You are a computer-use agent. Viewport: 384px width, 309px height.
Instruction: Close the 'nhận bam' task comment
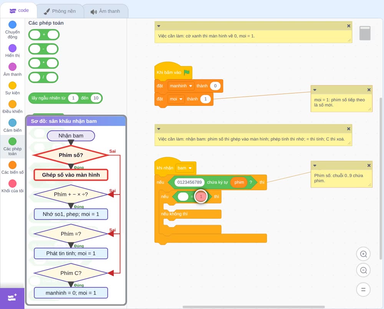[349, 129]
